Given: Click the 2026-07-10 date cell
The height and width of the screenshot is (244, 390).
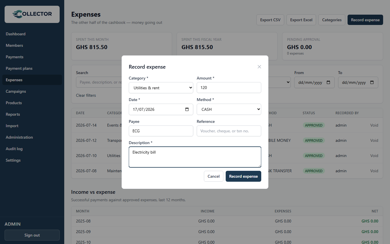Looking at the screenshot, I should pyautogui.click(x=86, y=156).
